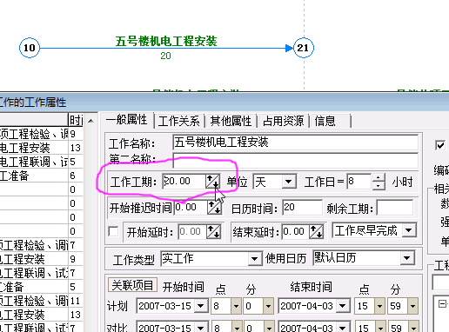Click the 工作工期 duration spinner icon

tap(212, 182)
